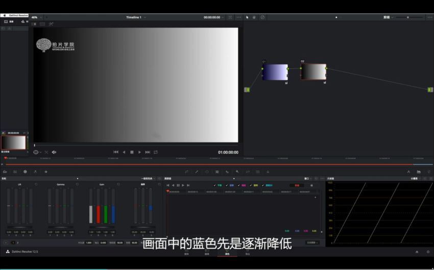
Task: Open the Motion Effects palette
Action: point(46,172)
